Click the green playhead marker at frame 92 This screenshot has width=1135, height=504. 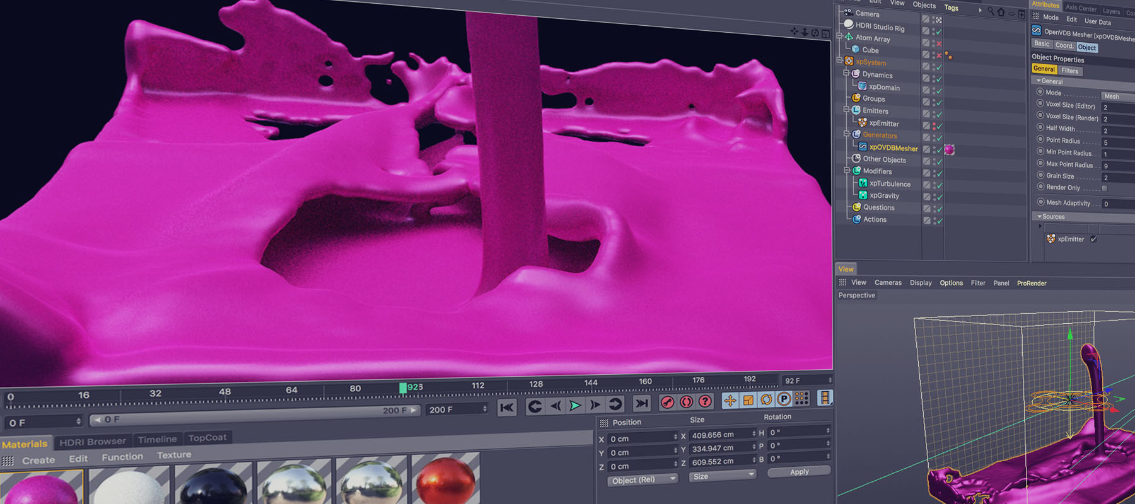pyautogui.click(x=402, y=388)
